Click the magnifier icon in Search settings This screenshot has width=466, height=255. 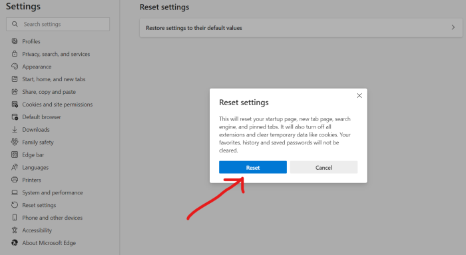click(x=15, y=24)
